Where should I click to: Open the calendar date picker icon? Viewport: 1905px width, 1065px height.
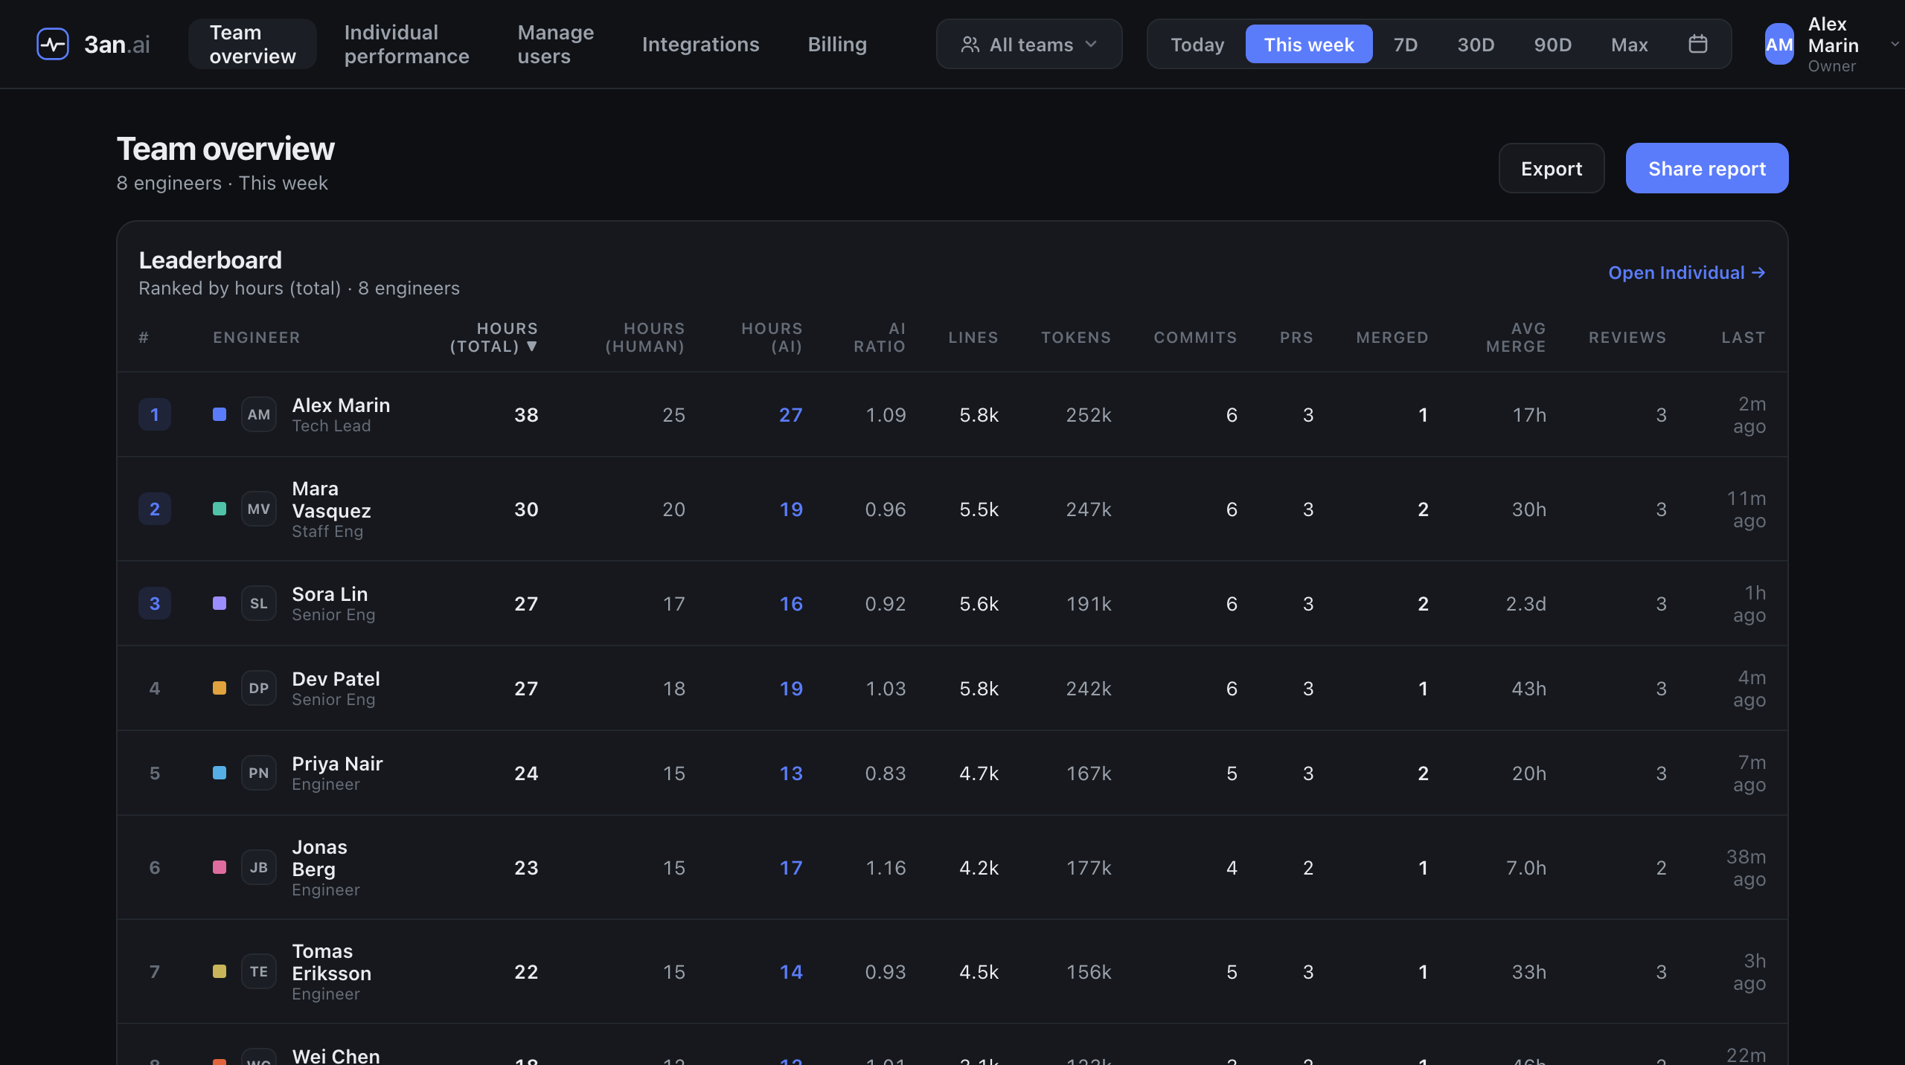(1698, 44)
